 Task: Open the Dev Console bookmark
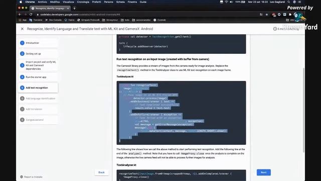coord(54,20)
